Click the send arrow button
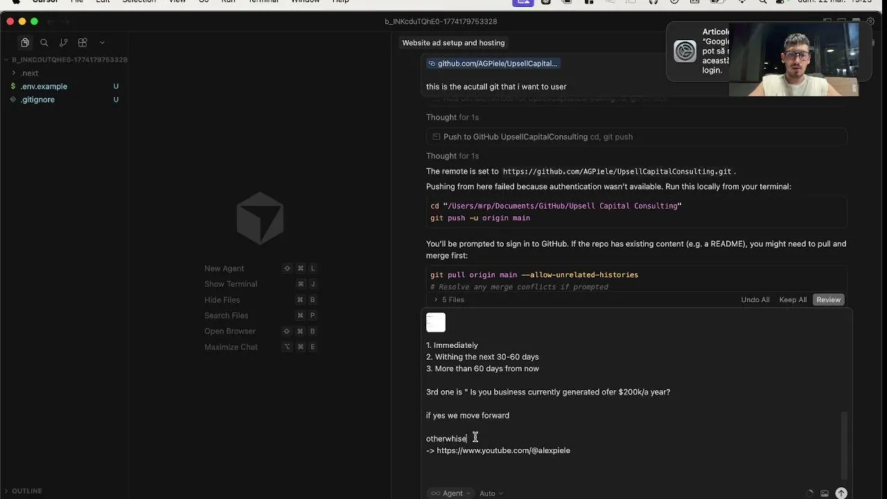887x499 pixels. point(841,493)
